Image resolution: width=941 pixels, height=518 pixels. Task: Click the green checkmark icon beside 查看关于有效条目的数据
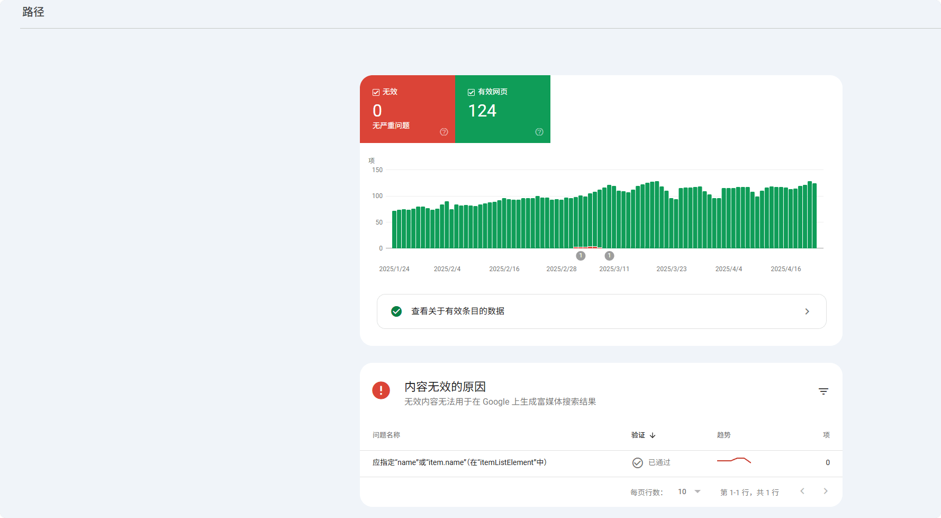pos(396,311)
